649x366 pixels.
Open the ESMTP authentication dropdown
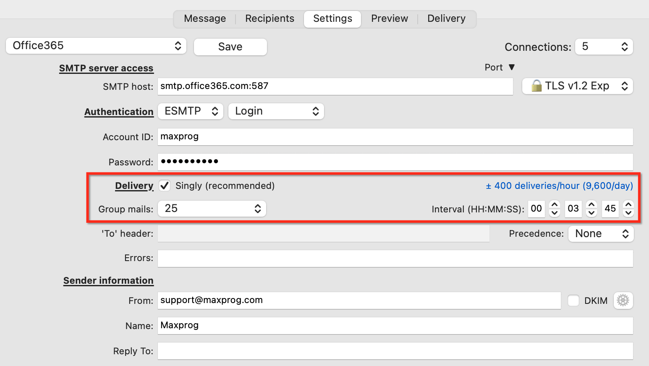click(191, 111)
